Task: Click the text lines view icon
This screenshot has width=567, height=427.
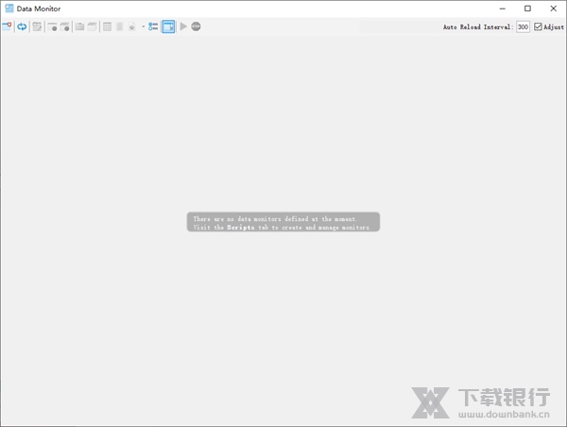Action: click(119, 27)
